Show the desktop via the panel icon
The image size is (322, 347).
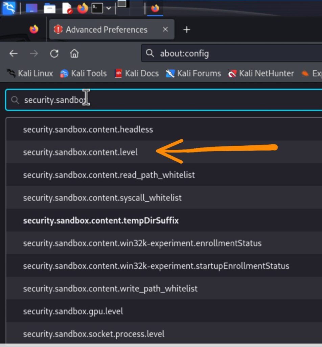(x=32, y=8)
